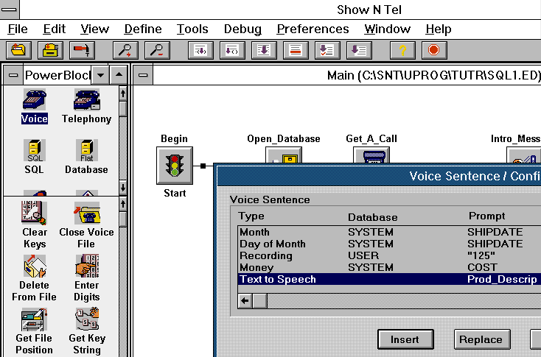Pick the Get File Position block icon
Screen dimensions: 541x357
point(34,319)
